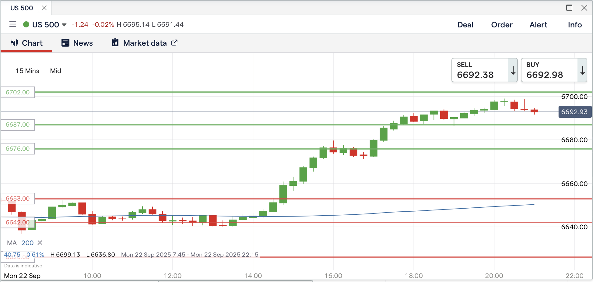Open the Alert menu item
593x282 pixels.
[538, 25]
